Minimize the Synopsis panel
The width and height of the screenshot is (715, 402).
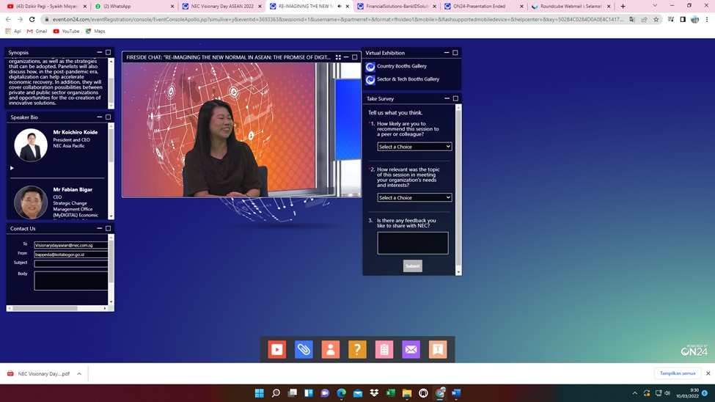point(100,53)
